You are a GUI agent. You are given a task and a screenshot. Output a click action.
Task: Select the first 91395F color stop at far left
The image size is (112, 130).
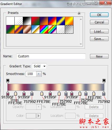pyautogui.click(x=8, y=93)
